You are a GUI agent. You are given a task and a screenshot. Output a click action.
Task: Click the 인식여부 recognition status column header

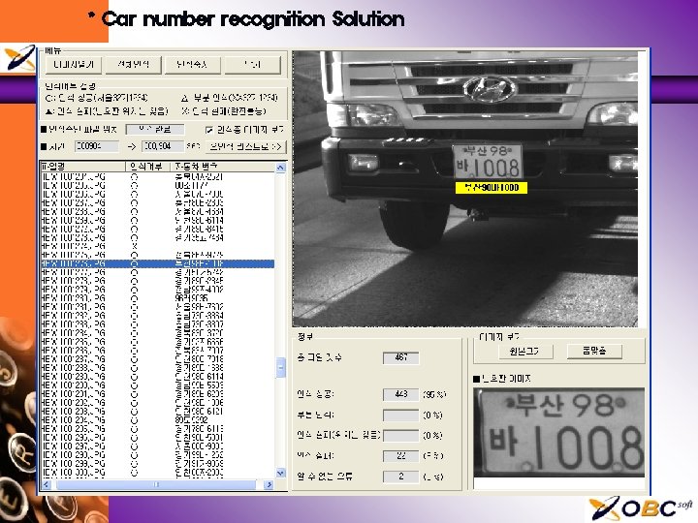tap(147, 167)
